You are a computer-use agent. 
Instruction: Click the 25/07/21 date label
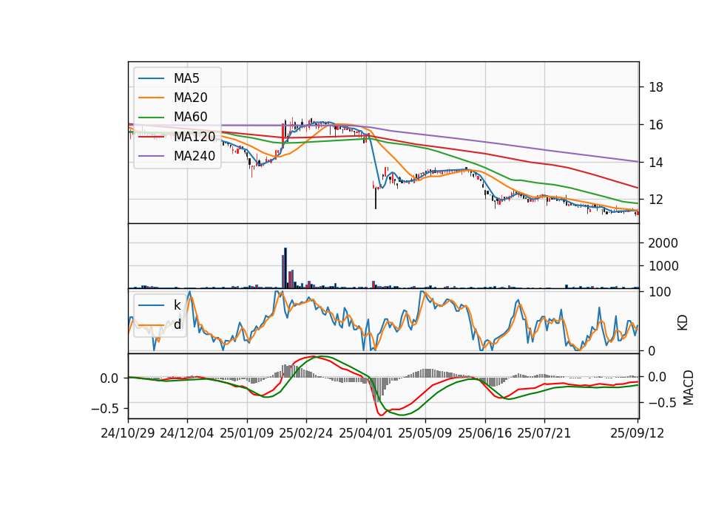pos(544,433)
